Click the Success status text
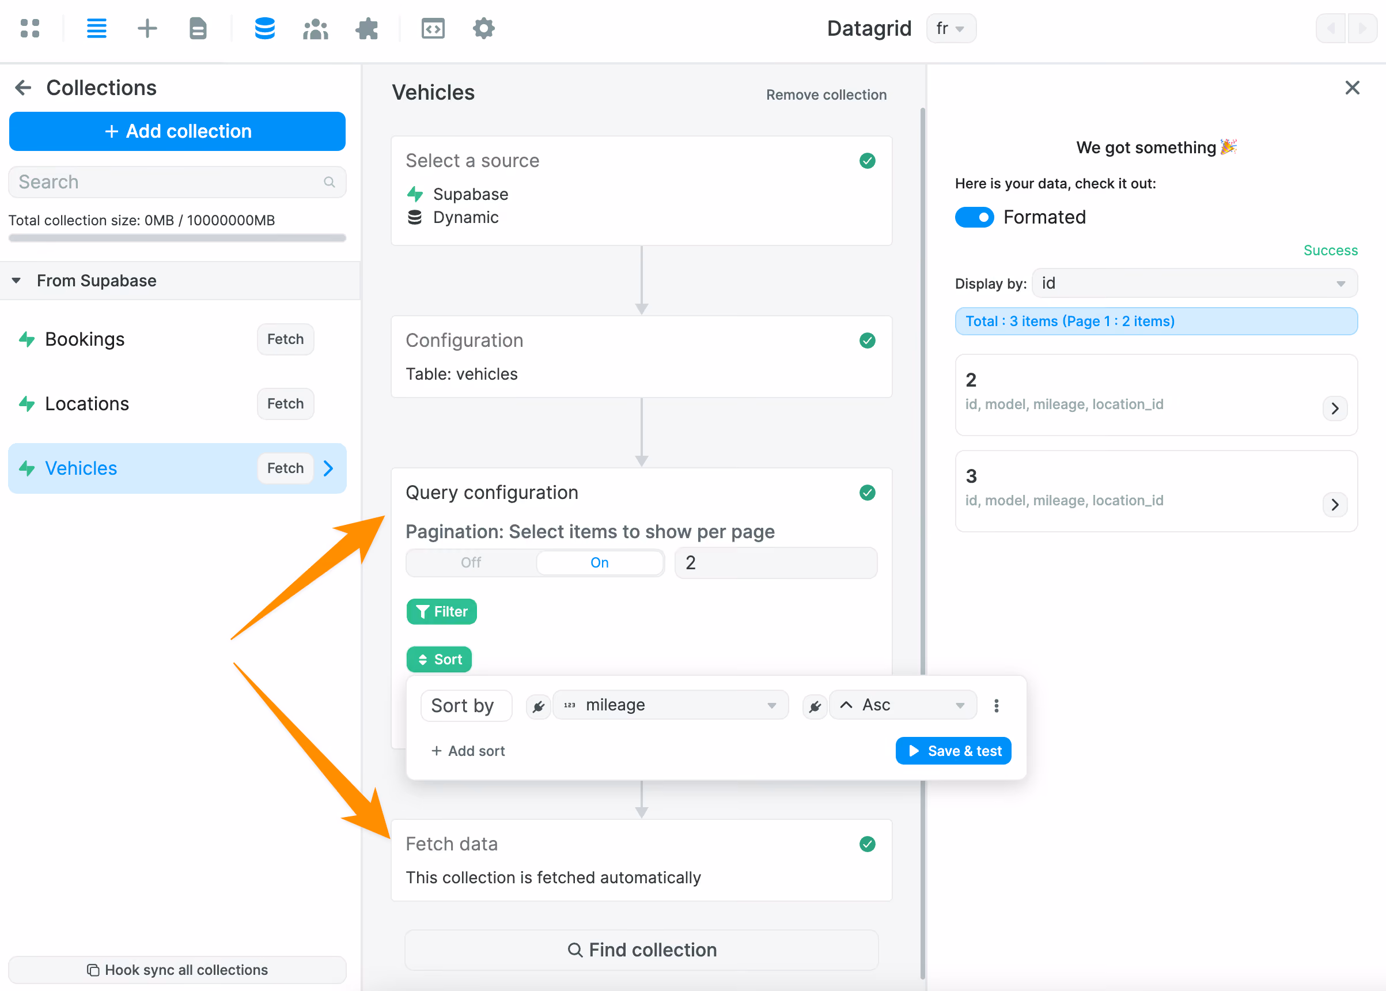Screen dimensions: 1386x991 pyautogui.click(x=1331, y=250)
